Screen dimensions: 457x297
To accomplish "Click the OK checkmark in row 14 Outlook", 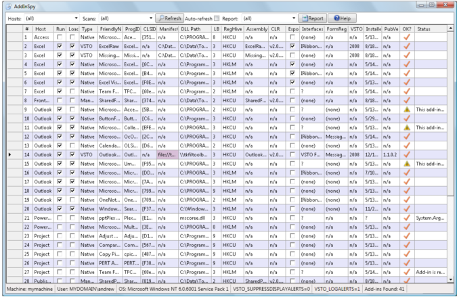I will (407, 155).
